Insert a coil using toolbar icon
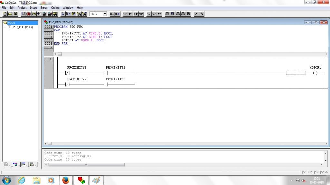The height and width of the screenshot is (185, 330). pyautogui.click(x=149, y=14)
